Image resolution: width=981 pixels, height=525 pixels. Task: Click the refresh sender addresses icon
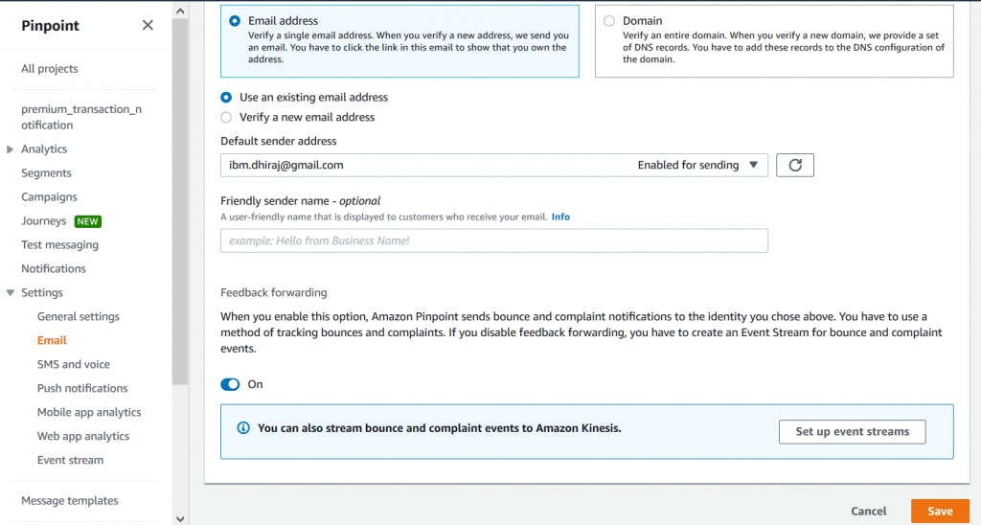tap(794, 165)
